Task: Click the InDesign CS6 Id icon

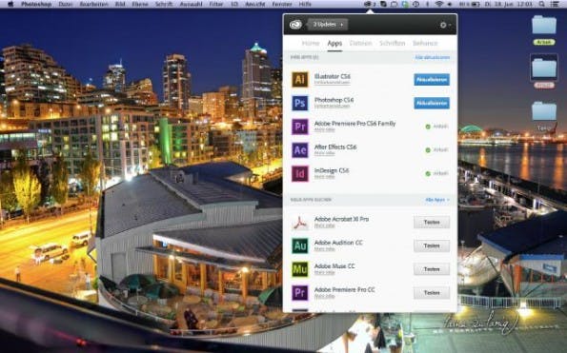Action: (300, 173)
